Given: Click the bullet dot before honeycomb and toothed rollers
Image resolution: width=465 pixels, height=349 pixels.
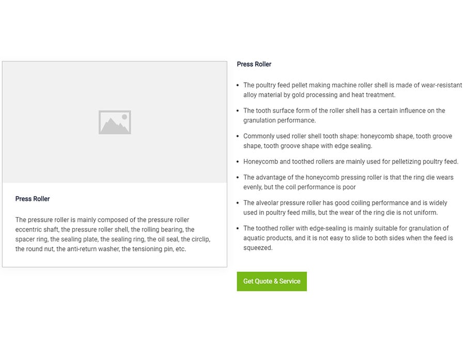Looking at the screenshot, I should 238,162.
